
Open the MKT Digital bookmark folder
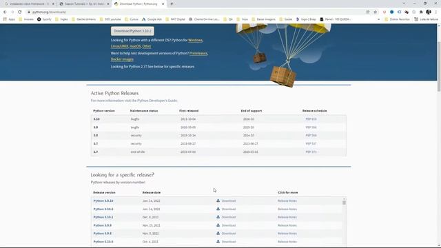175,19
